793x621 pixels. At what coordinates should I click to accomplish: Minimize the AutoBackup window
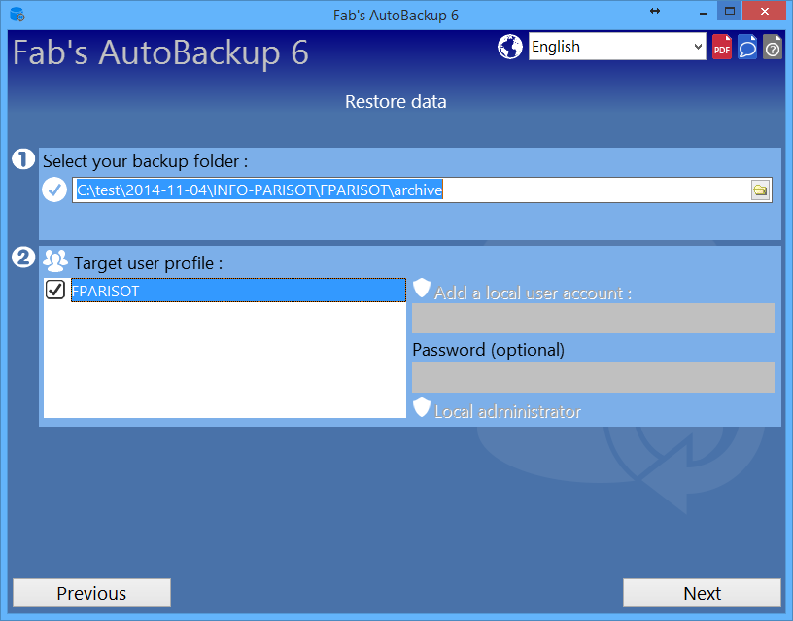coord(703,12)
